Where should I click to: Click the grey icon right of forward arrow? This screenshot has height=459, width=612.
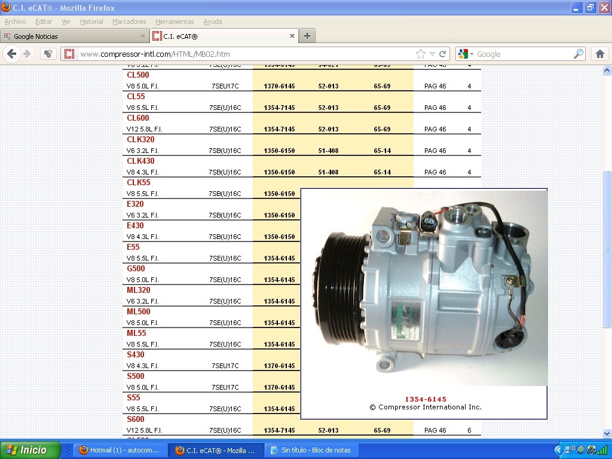click(x=48, y=54)
